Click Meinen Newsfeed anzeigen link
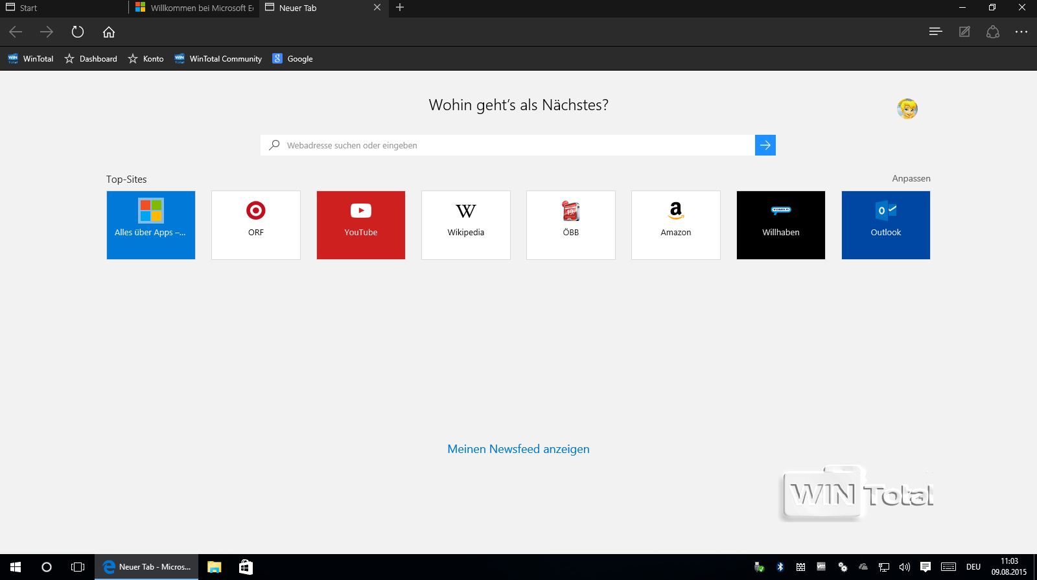1037x580 pixels. coord(518,449)
